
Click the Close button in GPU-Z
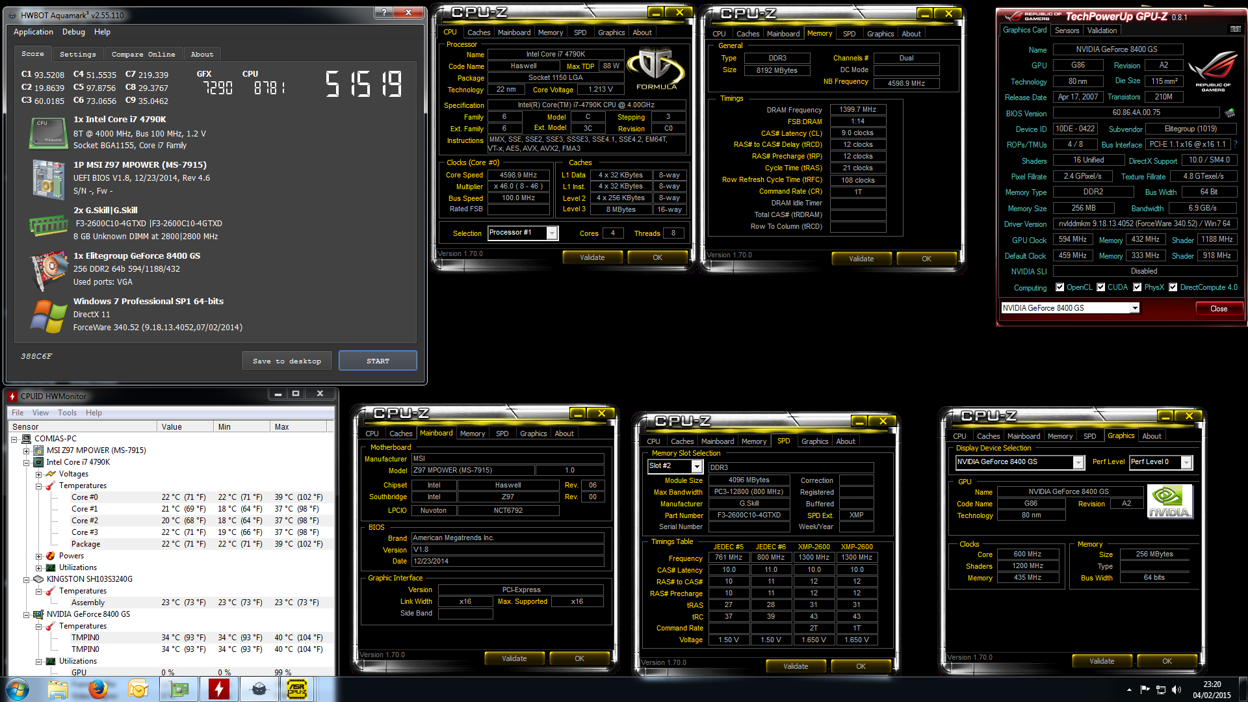point(1219,309)
